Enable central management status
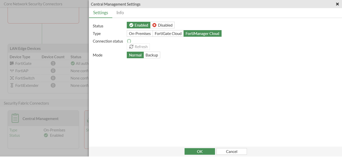Viewport: 342px width, 157px height. pyautogui.click(x=138, y=25)
